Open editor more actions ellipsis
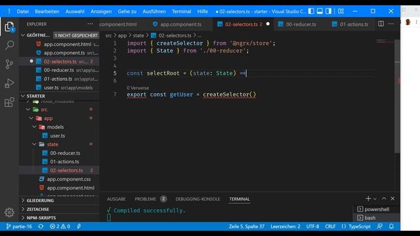 click(391, 24)
